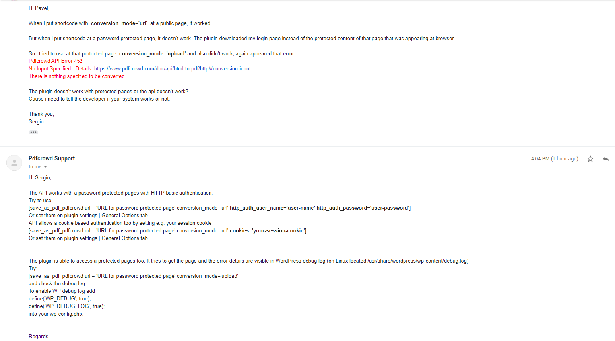Image resolution: width=615 pixels, height=341 pixels.
Task: Click the red "Pdfcrowd API Error 452" text
Action: coord(56,61)
